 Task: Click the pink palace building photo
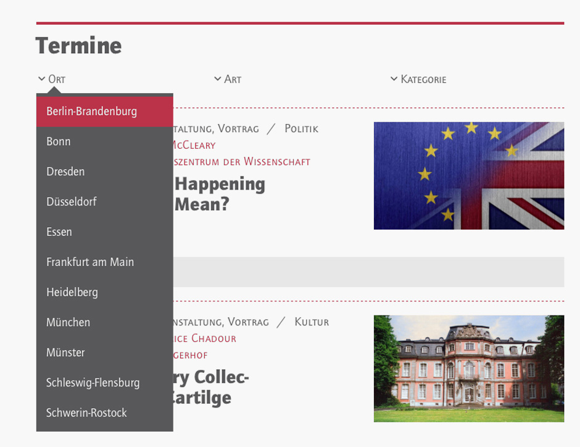[468, 369]
